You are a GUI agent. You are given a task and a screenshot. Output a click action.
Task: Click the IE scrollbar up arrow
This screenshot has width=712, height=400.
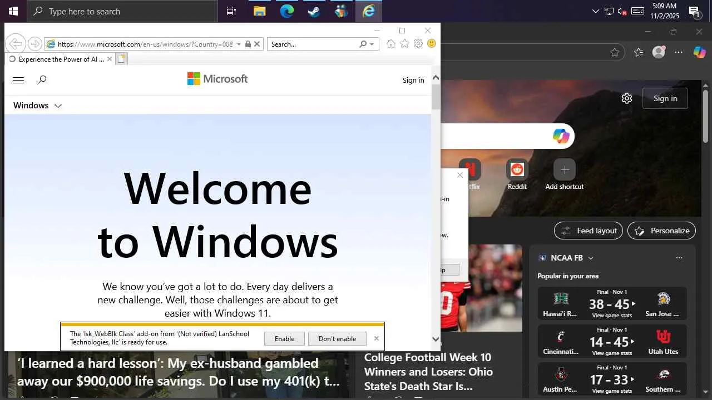436,78
